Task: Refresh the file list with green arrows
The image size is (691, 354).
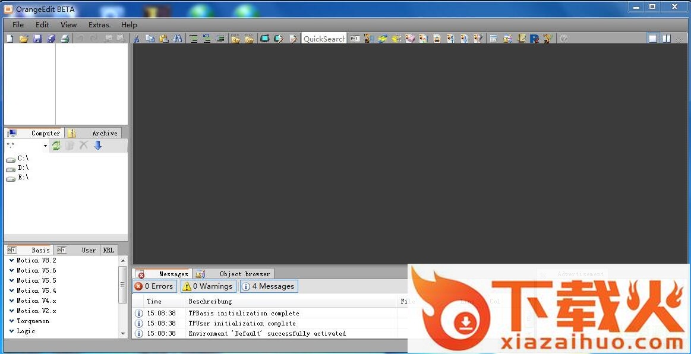Action: pos(56,146)
